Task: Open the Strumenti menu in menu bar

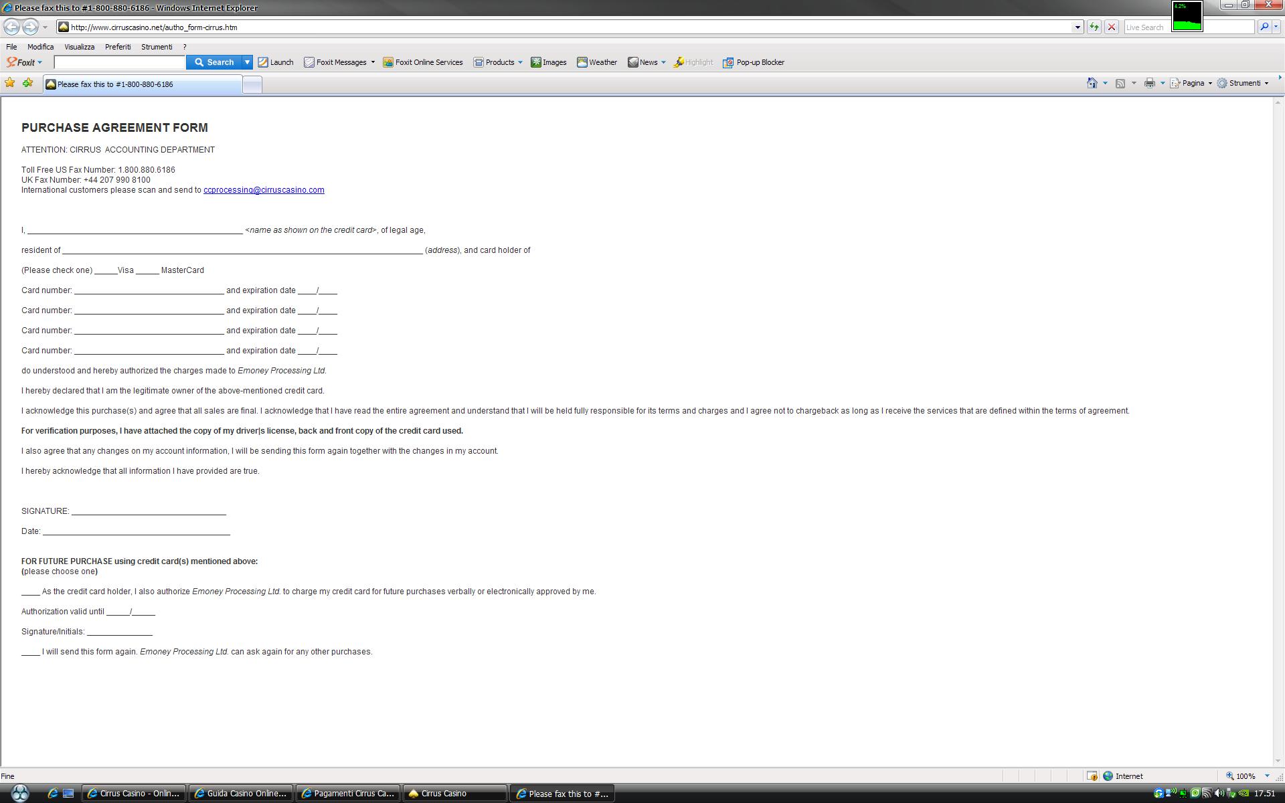Action: pyautogui.click(x=157, y=47)
